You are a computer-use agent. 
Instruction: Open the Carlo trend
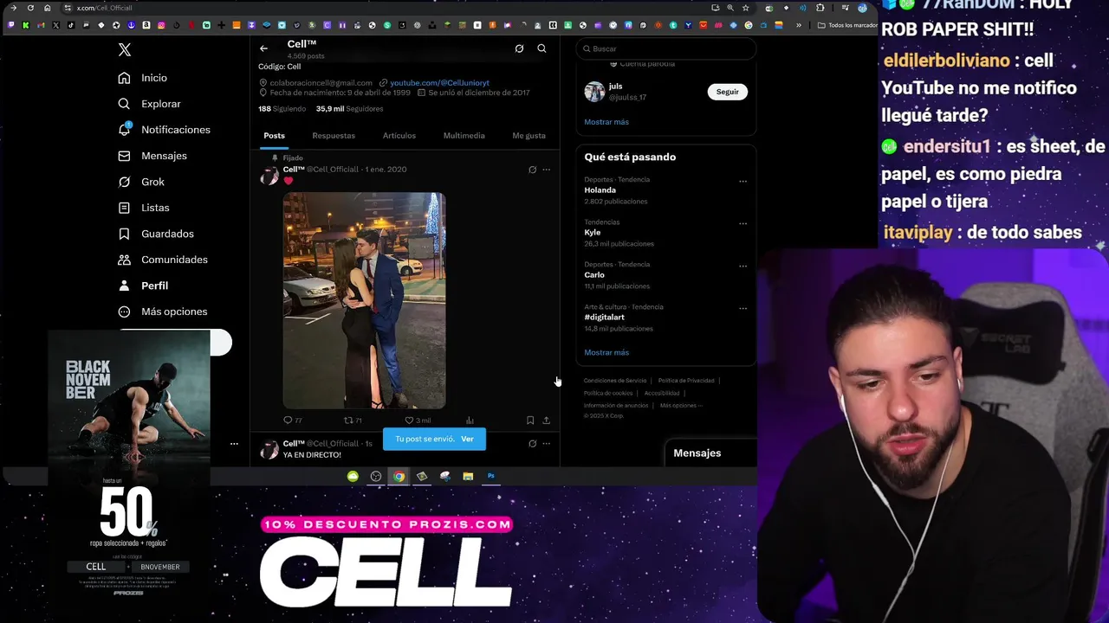click(x=594, y=275)
